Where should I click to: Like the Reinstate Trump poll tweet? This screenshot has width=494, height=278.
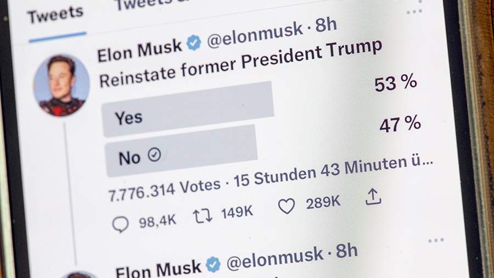(x=286, y=206)
